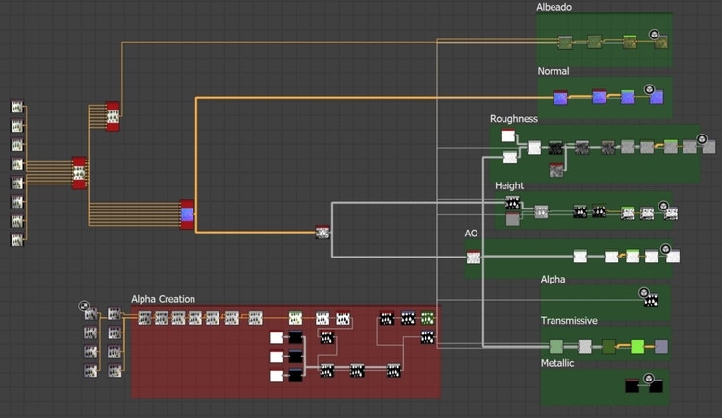Select the Roughness frame label

click(513, 119)
